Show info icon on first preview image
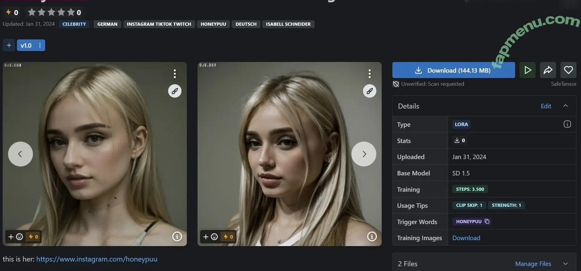This screenshot has height=271, width=581. click(177, 237)
